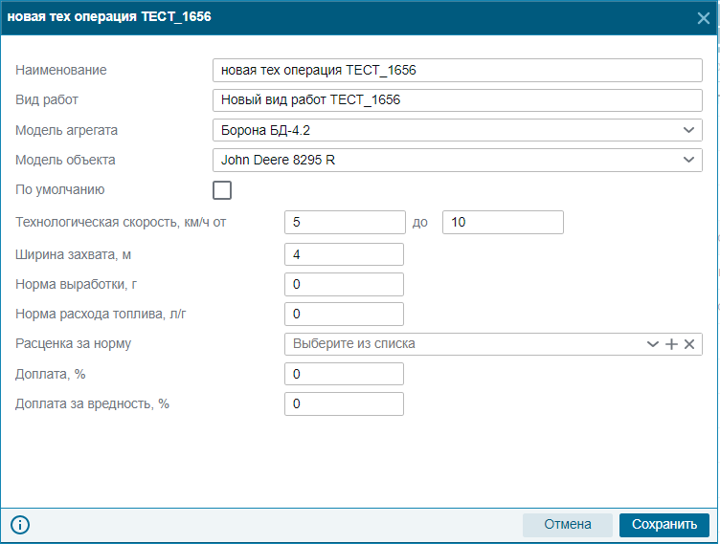Viewport: 720px width, 544px height.
Task: Click the Доплата, % input
Action: 344,374
